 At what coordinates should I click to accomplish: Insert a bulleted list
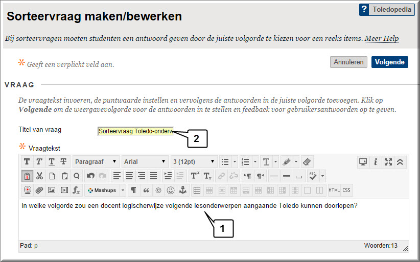coord(225,161)
